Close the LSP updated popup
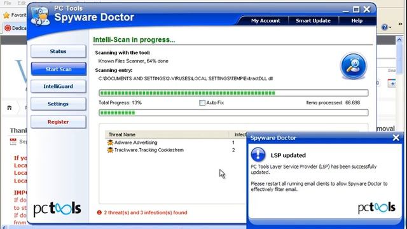The height and width of the screenshot is (229, 407). [x=396, y=137]
